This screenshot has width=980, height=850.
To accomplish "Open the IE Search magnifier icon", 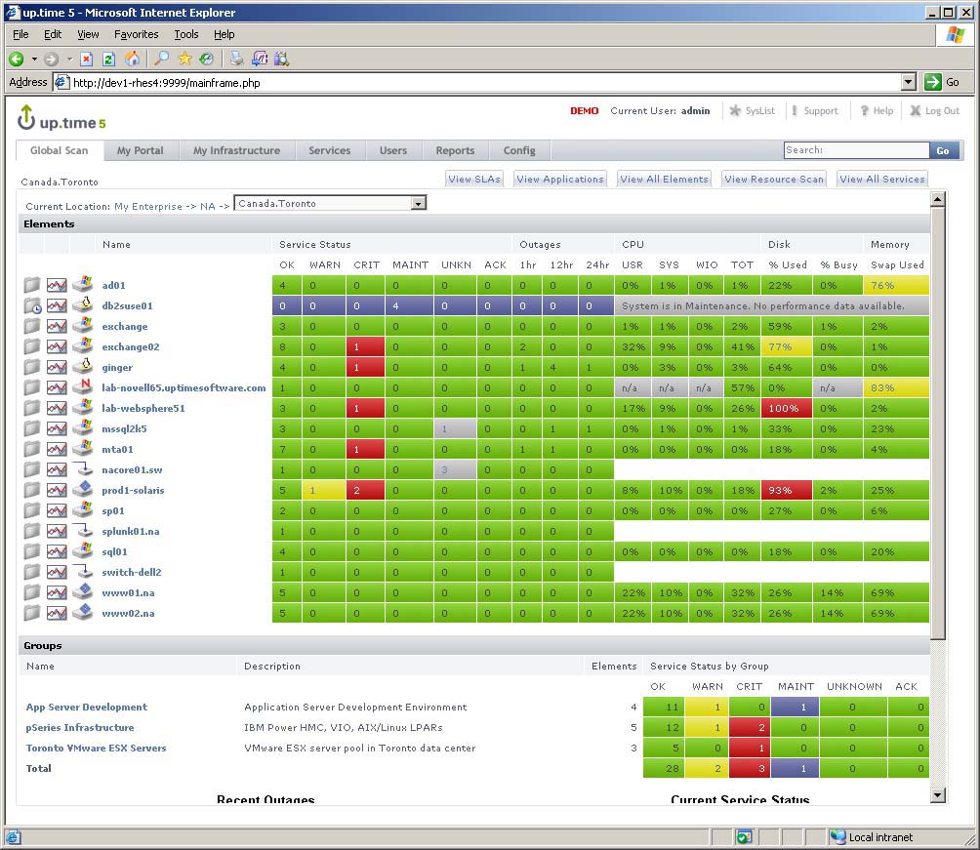I will click(x=161, y=59).
